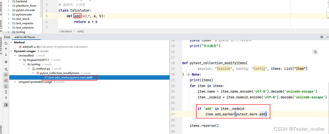329x134 pixels.
Task: Click method icon next to add(self, a, b)
Action: coord(20,47)
